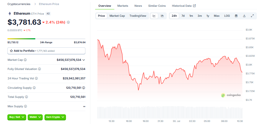
Task: Show 24 Hour Trading Vol info icon
Action: coord(36,78)
